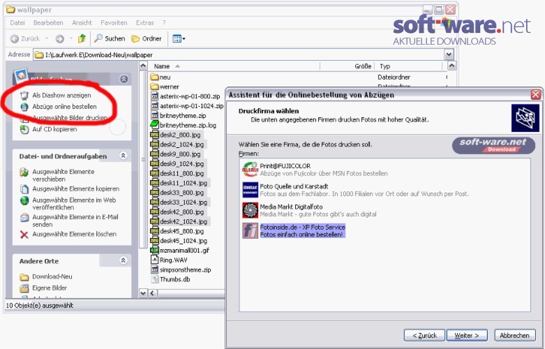Open the view mode dropdown in toolbar
545x349 pixels.
pyautogui.click(x=179, y=38)
